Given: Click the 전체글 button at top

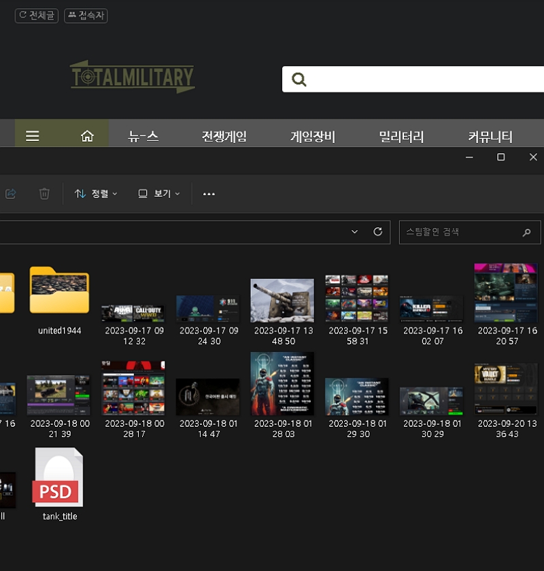Looking at the screenshot, I should tap(37, 16).
